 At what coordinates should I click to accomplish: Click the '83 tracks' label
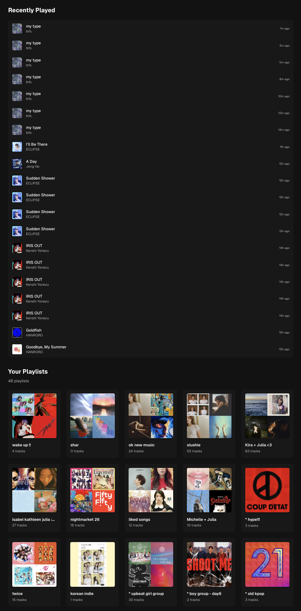click(x=253, y=451)
